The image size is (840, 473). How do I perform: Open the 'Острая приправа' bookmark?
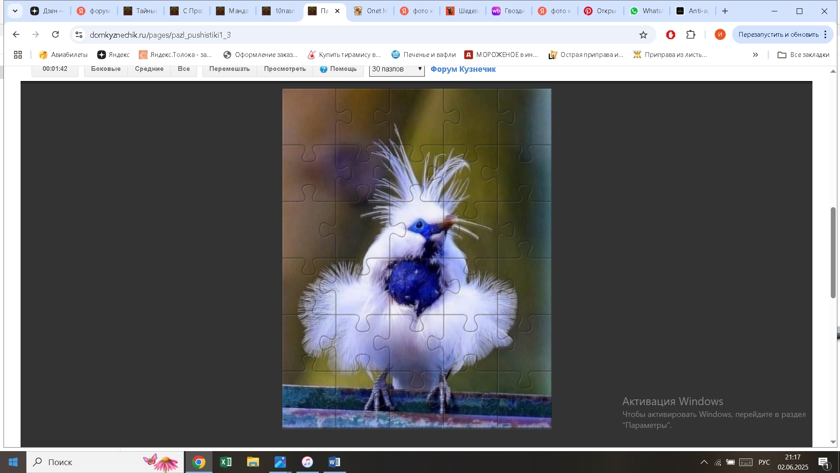(586, 55)
